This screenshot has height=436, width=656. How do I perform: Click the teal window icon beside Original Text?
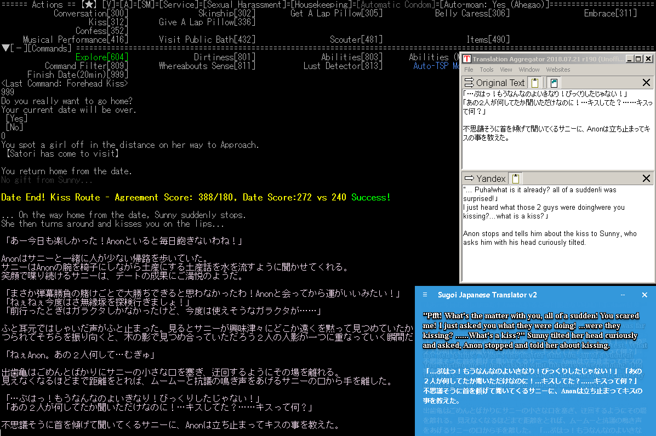554,83
